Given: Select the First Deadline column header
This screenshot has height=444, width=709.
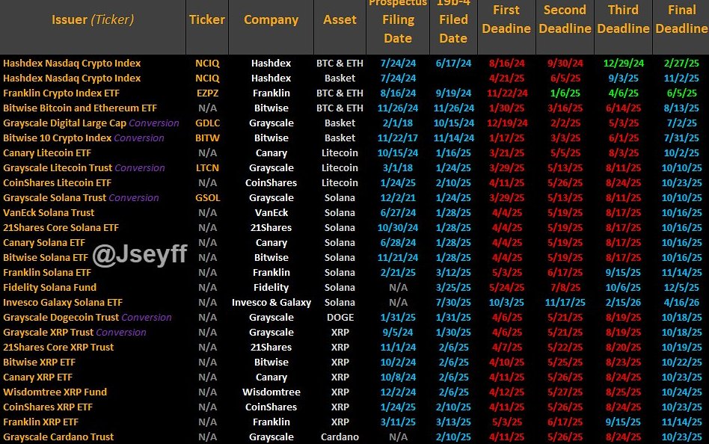Looking at the screenshot, I should [x=506, y=19].
